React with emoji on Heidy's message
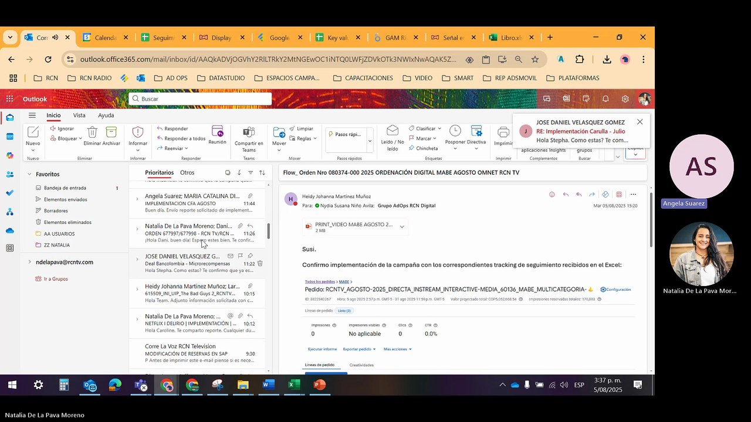Image resolution: width=751 pixels, height=422 pixels. pos(552,195)
